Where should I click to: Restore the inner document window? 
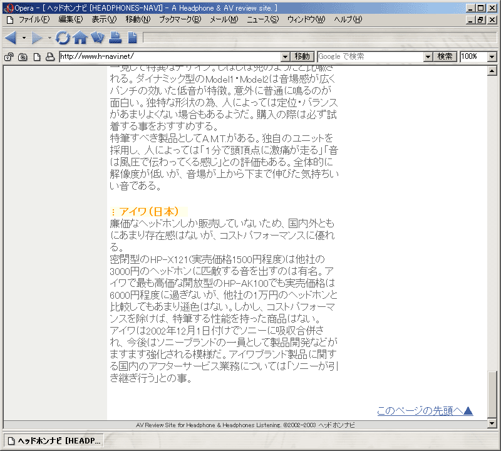pyautogui.click(x=480, y=20)
